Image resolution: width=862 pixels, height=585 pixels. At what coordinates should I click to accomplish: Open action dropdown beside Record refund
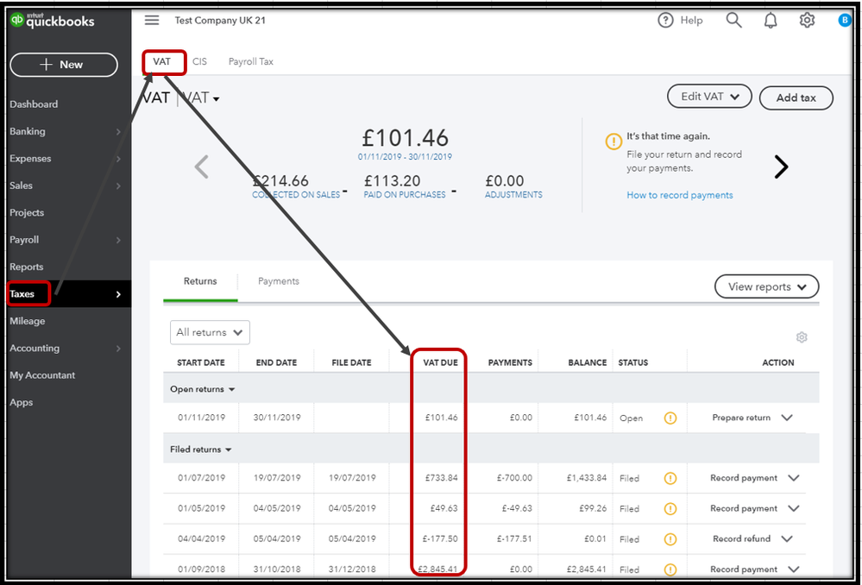(x=787, y=539)
